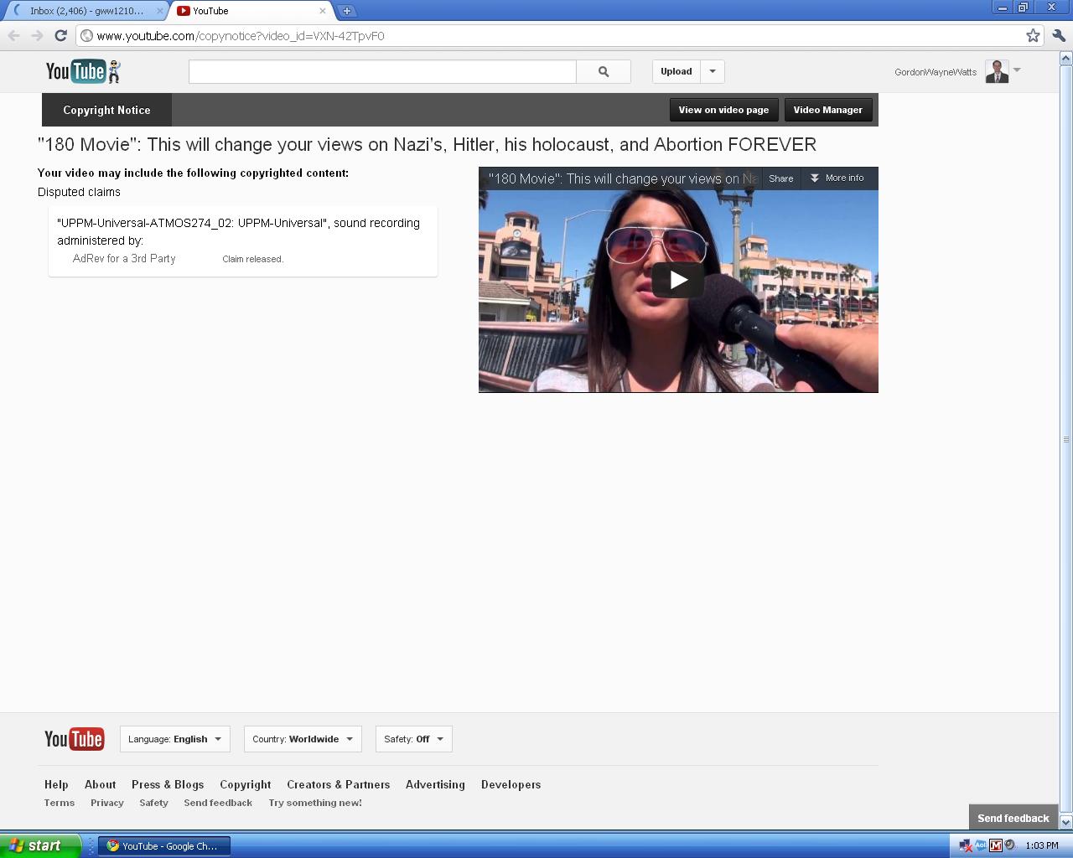Click 'AdRev for a 3rd Party' text
The width and height of the screenshot is (1073, 858).
pos(124,258)
